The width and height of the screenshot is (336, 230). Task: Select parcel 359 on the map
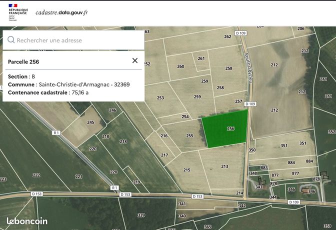[x=327, y=226]
